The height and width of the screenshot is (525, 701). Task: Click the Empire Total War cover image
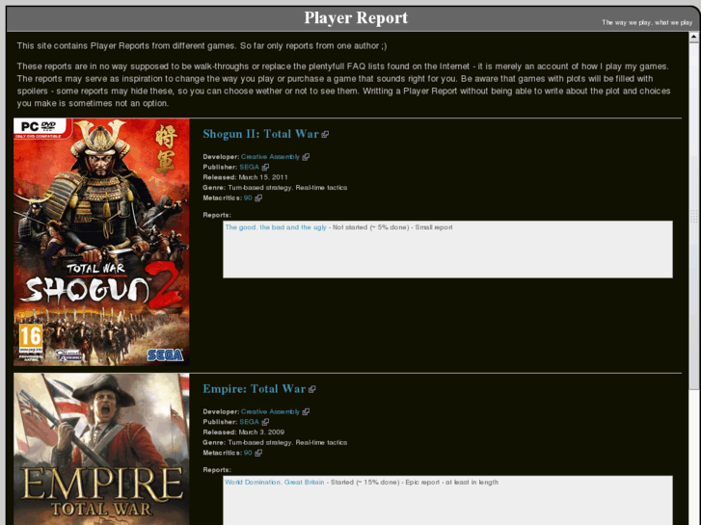pos(101,449)
